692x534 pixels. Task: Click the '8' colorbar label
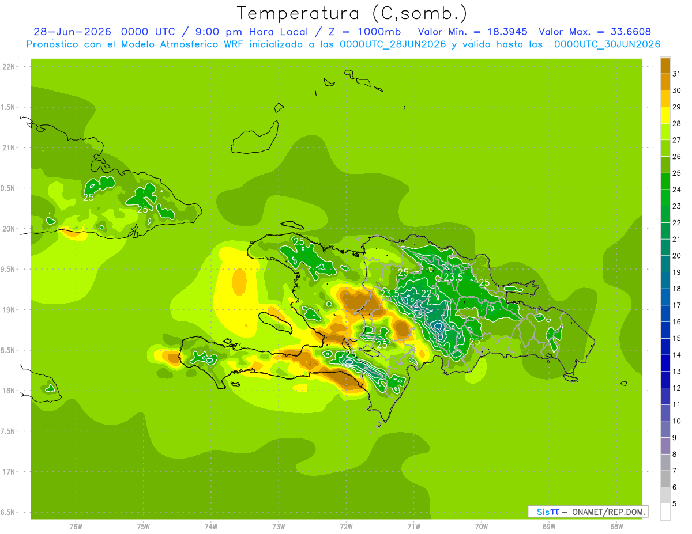(x=675, y=455)
